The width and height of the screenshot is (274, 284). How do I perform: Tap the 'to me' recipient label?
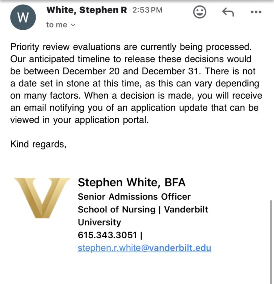pos(56,25)
